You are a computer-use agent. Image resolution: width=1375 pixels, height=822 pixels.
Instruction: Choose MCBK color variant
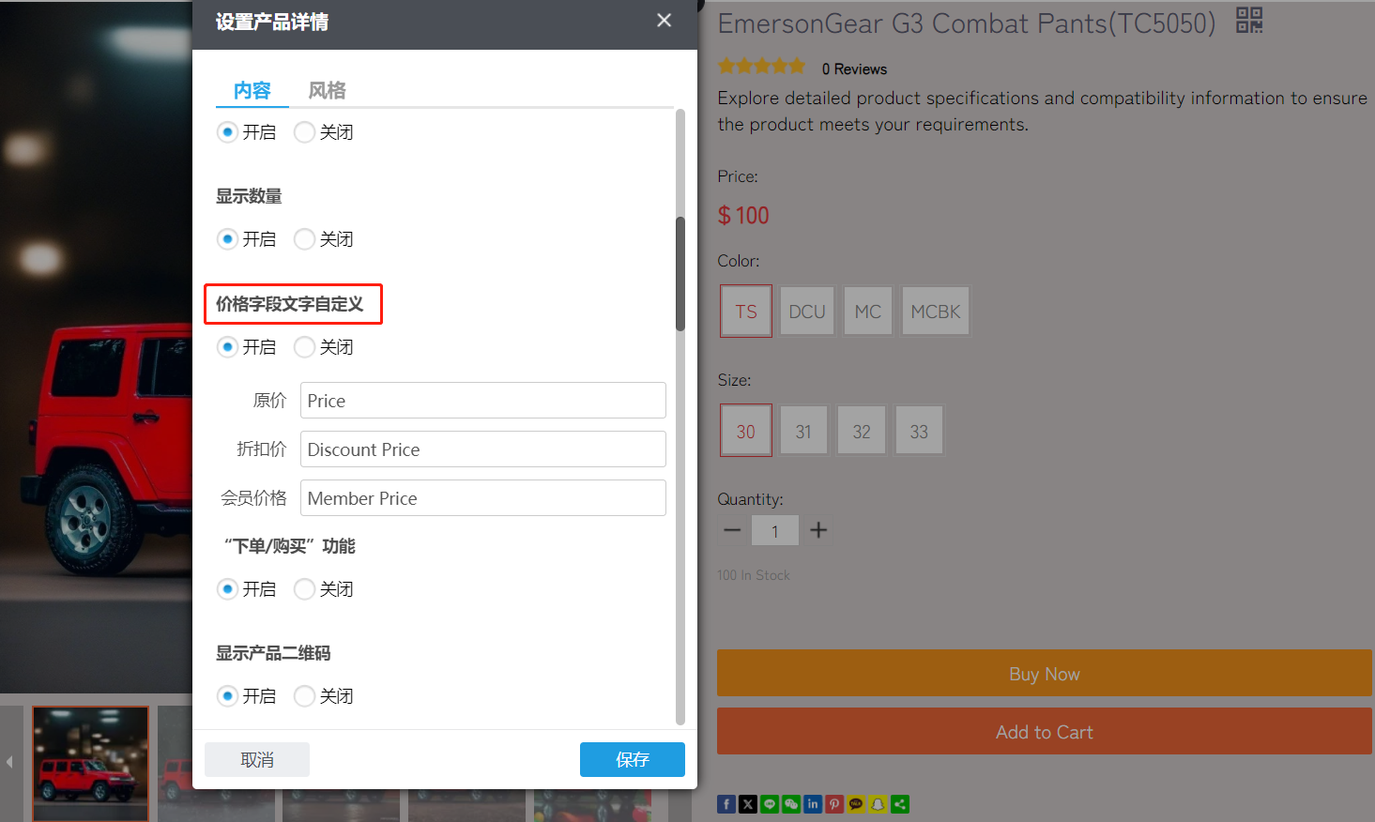(935, 311)
